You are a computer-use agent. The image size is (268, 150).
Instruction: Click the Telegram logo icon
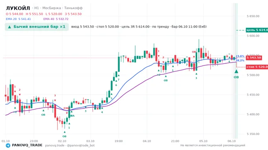tap(8, 145)
